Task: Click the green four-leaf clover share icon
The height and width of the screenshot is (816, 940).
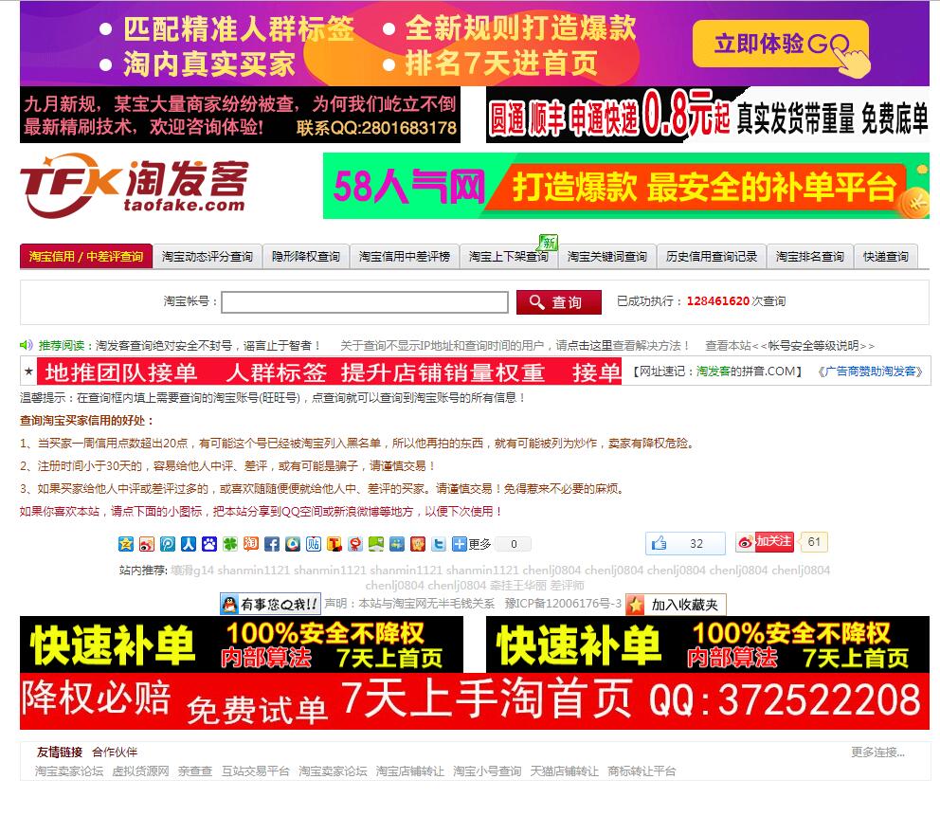Action: (x=230, y=544)
